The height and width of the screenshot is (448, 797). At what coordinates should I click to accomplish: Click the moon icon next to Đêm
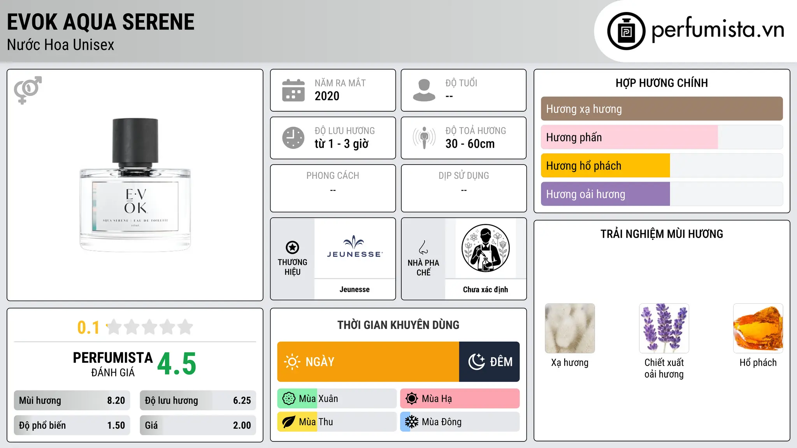[x=477, y=362]
